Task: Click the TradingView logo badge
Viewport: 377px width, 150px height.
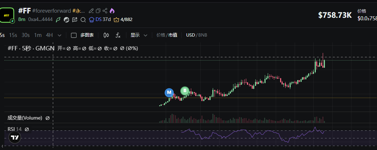Action: [x=15, y=137]
